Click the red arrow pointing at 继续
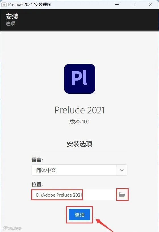Image resolution: width=159 pixels, height=232 pixels. tap(104, 225)
